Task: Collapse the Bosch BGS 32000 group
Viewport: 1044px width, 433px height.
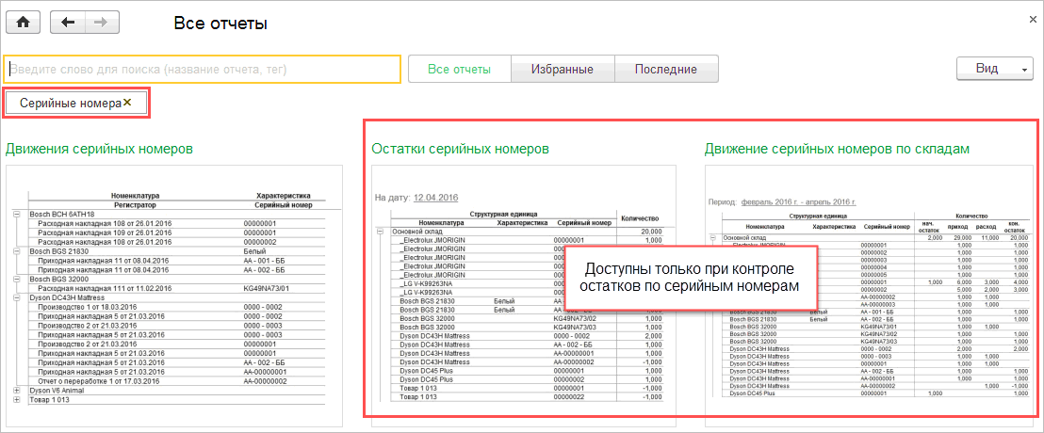Action: pyautogui.click(x=16, y=280)
